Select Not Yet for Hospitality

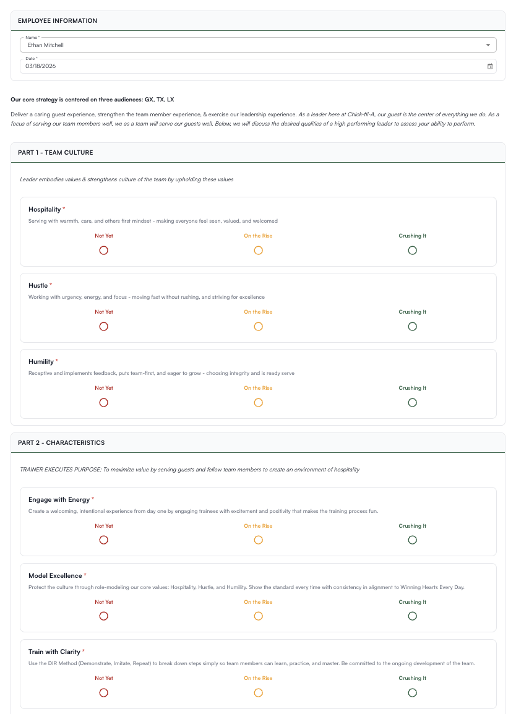click(x=103, y=250)
